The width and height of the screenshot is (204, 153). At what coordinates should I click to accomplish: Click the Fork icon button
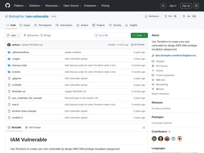166,16
